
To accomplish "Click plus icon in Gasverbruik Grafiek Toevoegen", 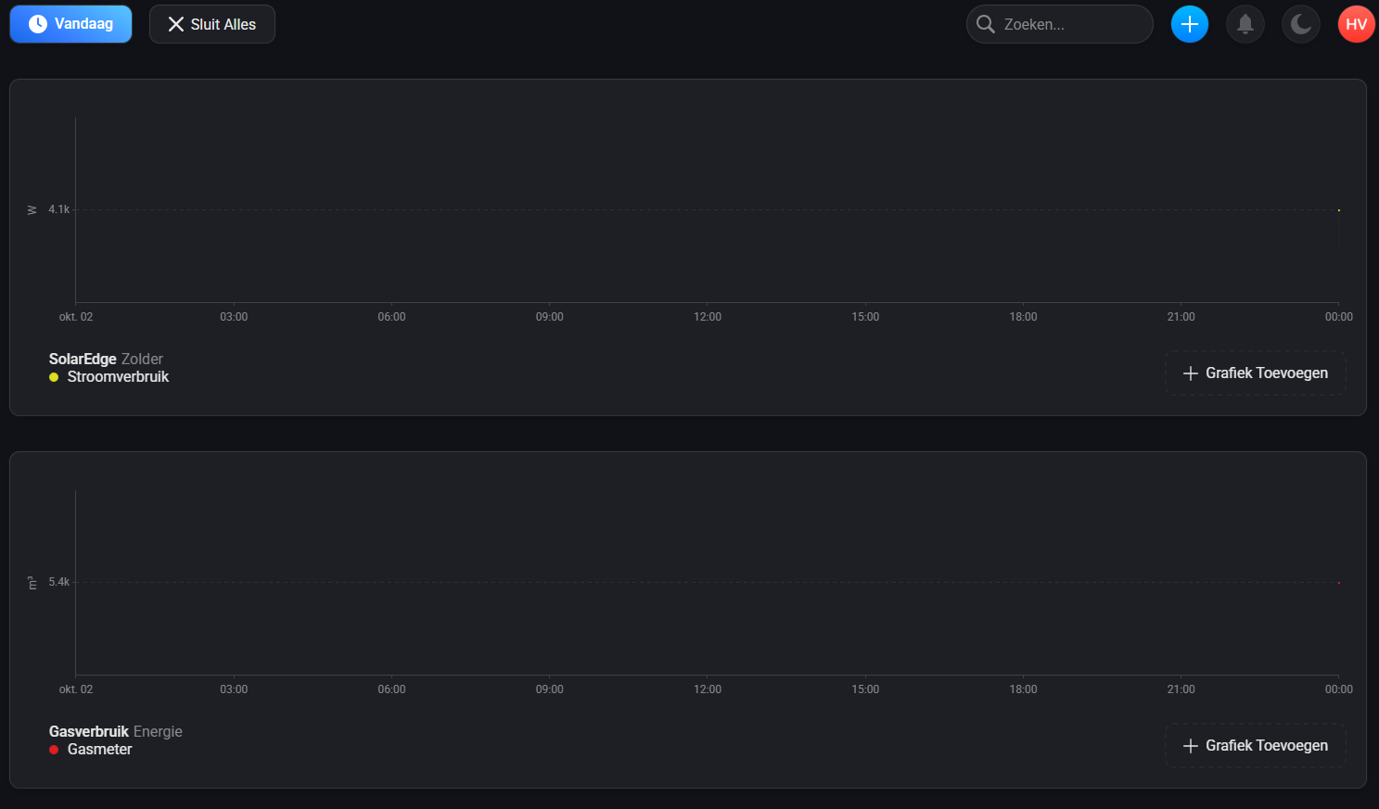I will (1191, 746).
